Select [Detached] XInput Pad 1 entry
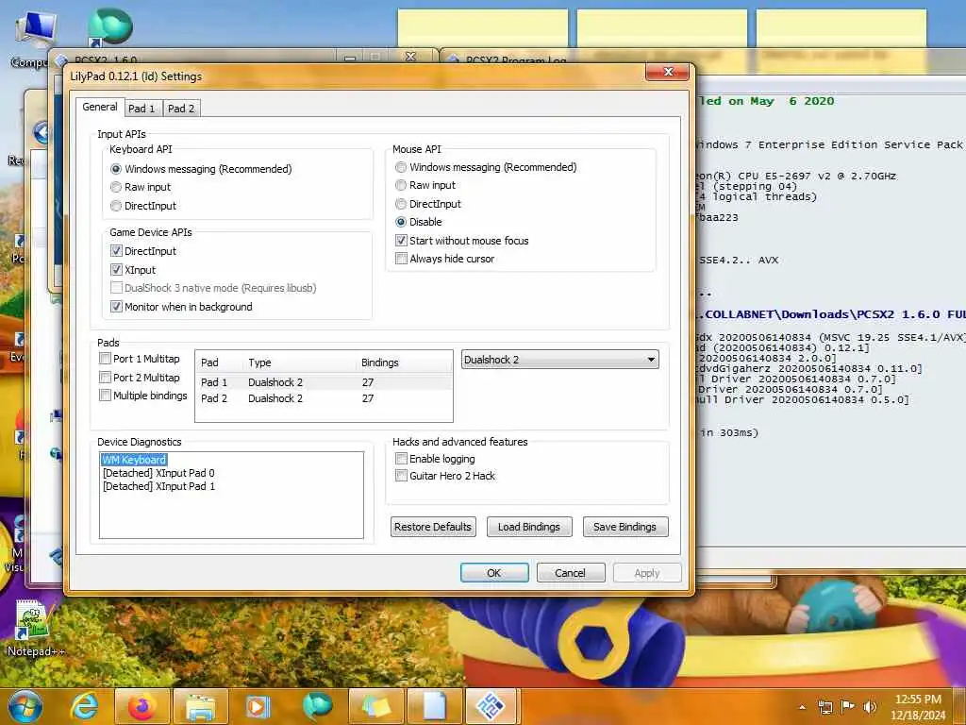Viewport: 966px width, 725px height. click(158, 486)
